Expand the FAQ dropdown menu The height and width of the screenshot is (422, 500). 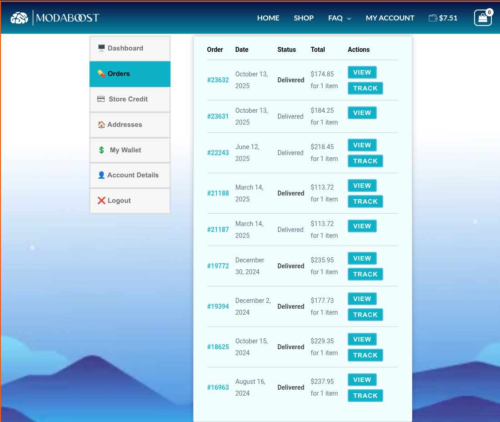click(x=339, y=18)
